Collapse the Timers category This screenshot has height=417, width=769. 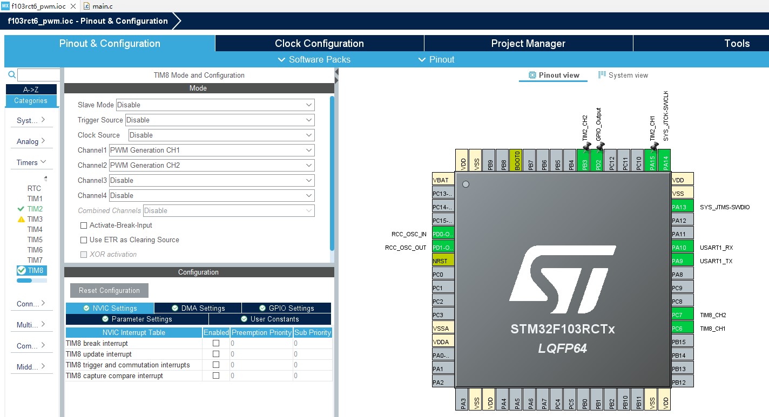pos(31,162)
